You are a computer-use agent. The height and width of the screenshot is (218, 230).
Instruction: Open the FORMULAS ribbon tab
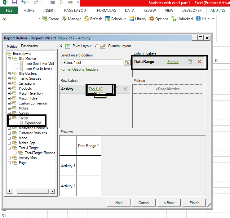tap(106, 10)
